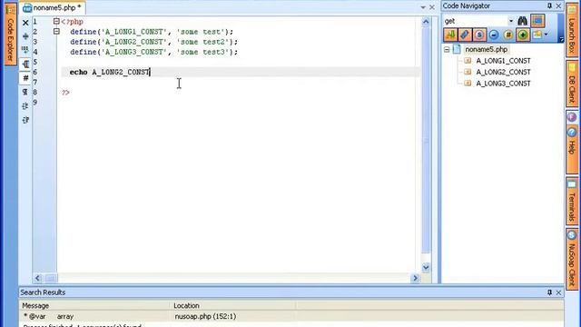The width and height of the screenshot is (581, 327).
Task: Click the 'echo A_LONG2_CONST' code line
Action: tap(110, 72)
